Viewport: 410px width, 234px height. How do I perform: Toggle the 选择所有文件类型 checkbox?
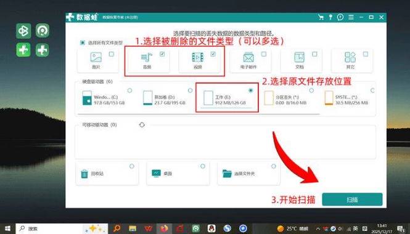(83, 42)
